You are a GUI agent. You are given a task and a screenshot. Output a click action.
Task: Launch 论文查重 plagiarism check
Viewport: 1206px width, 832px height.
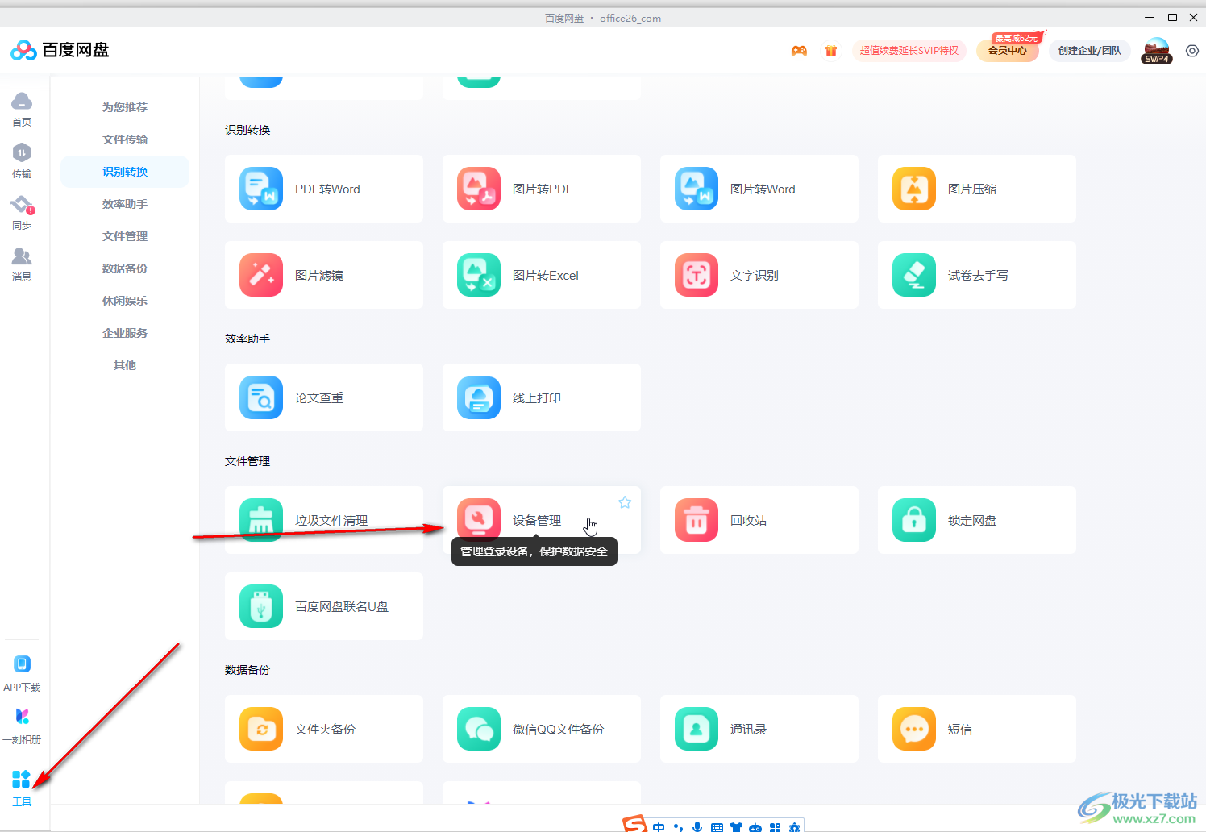point(323,397)
